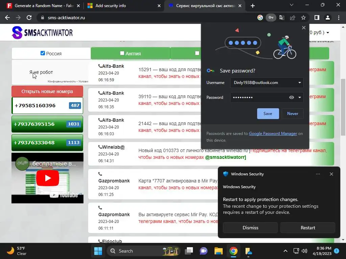Viewport: 346px width, 259px height.
Task: Share this page via the share icon
Action: point(293,18)
